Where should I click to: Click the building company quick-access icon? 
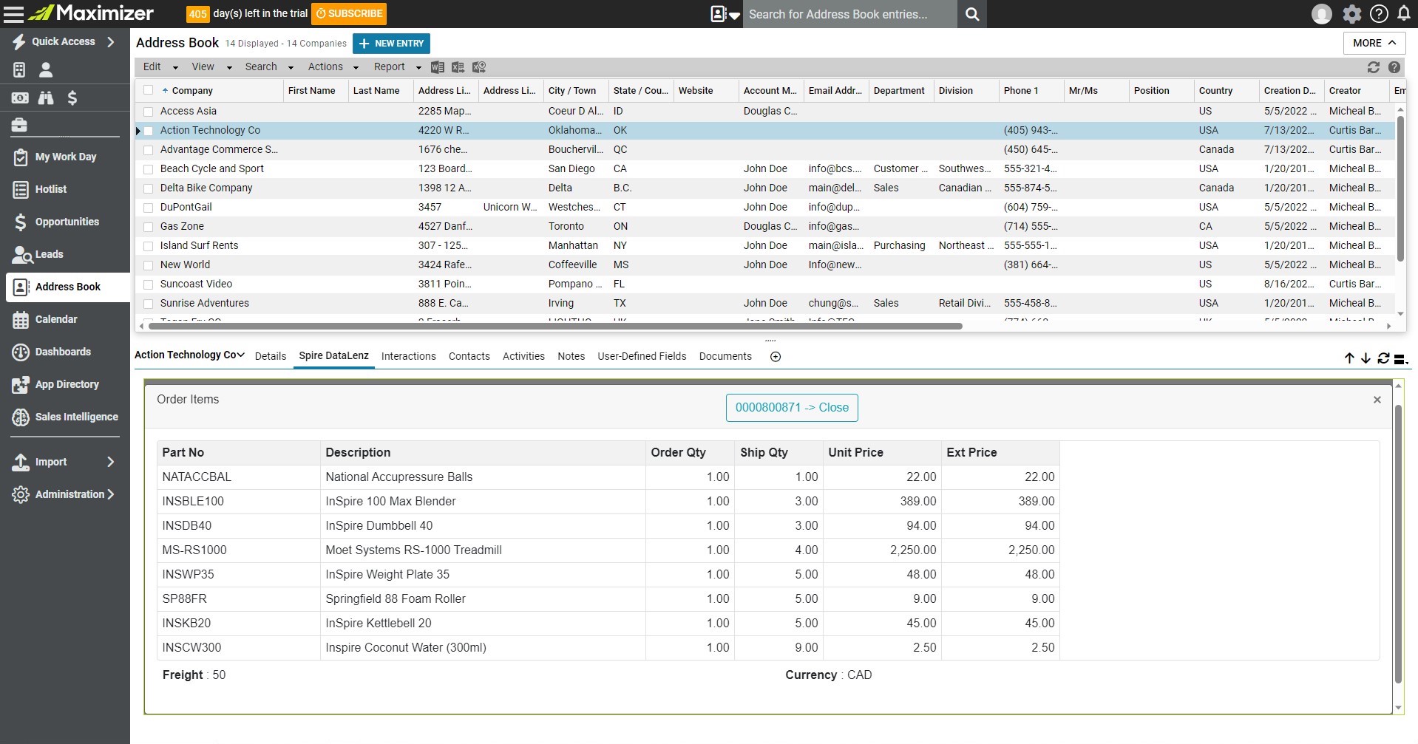19,69
